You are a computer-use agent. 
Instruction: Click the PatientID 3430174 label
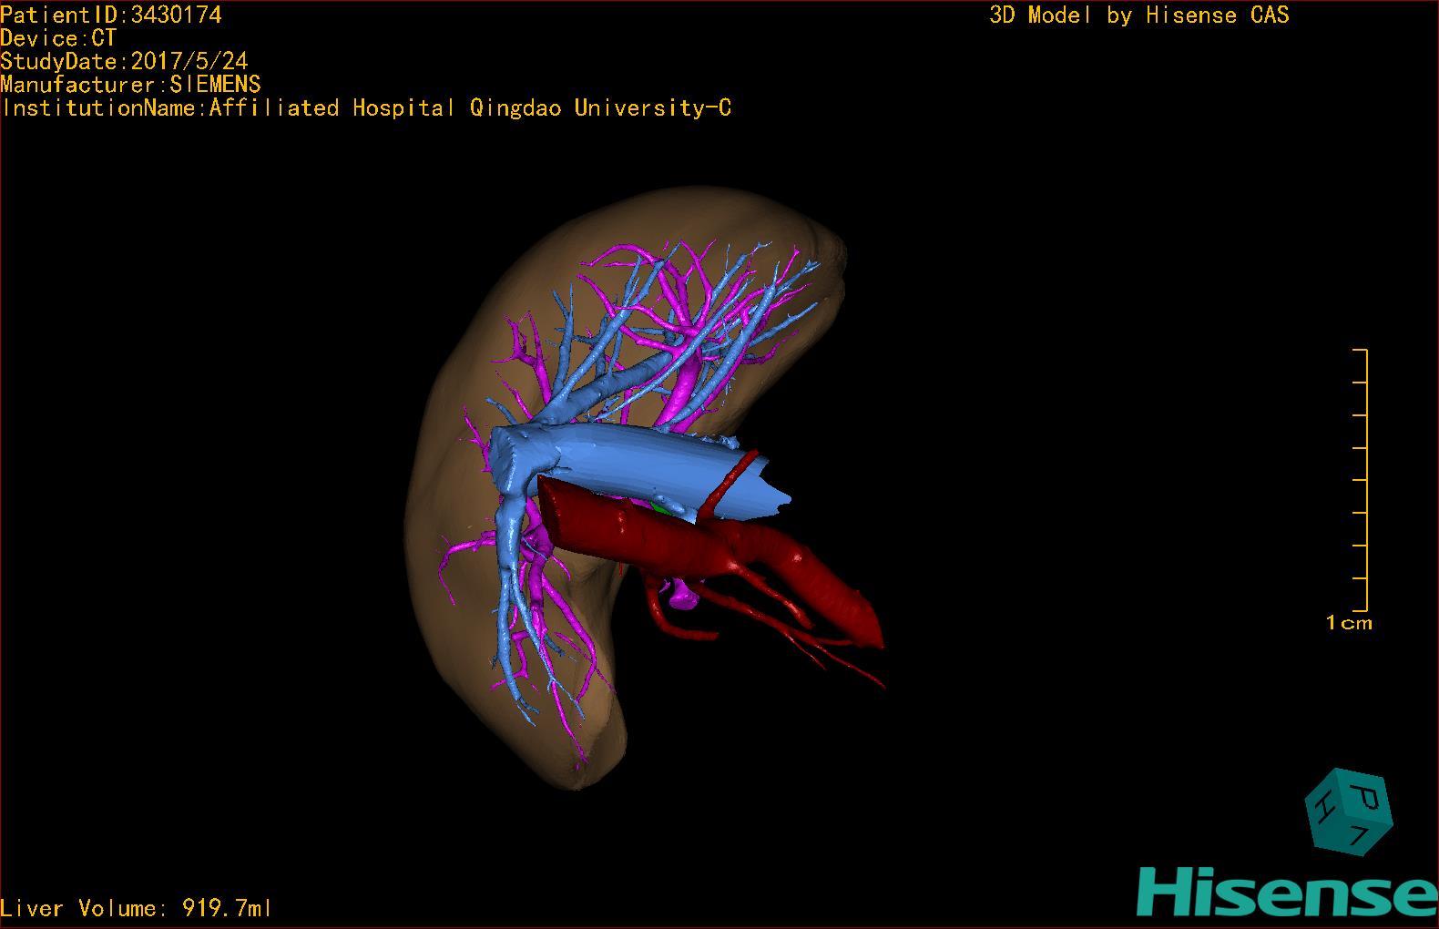click(111, 15)
